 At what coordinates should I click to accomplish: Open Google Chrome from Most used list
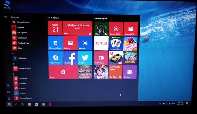click(x=21, y=22)
